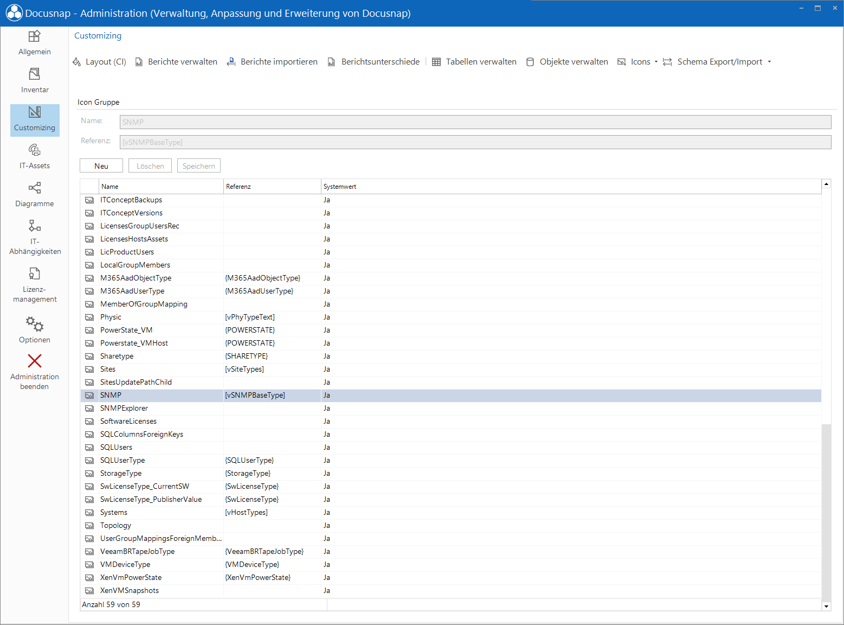The image size is (844, 625).
Task: Open the Allgemein section in sidebar
Action: pos(35,43)
